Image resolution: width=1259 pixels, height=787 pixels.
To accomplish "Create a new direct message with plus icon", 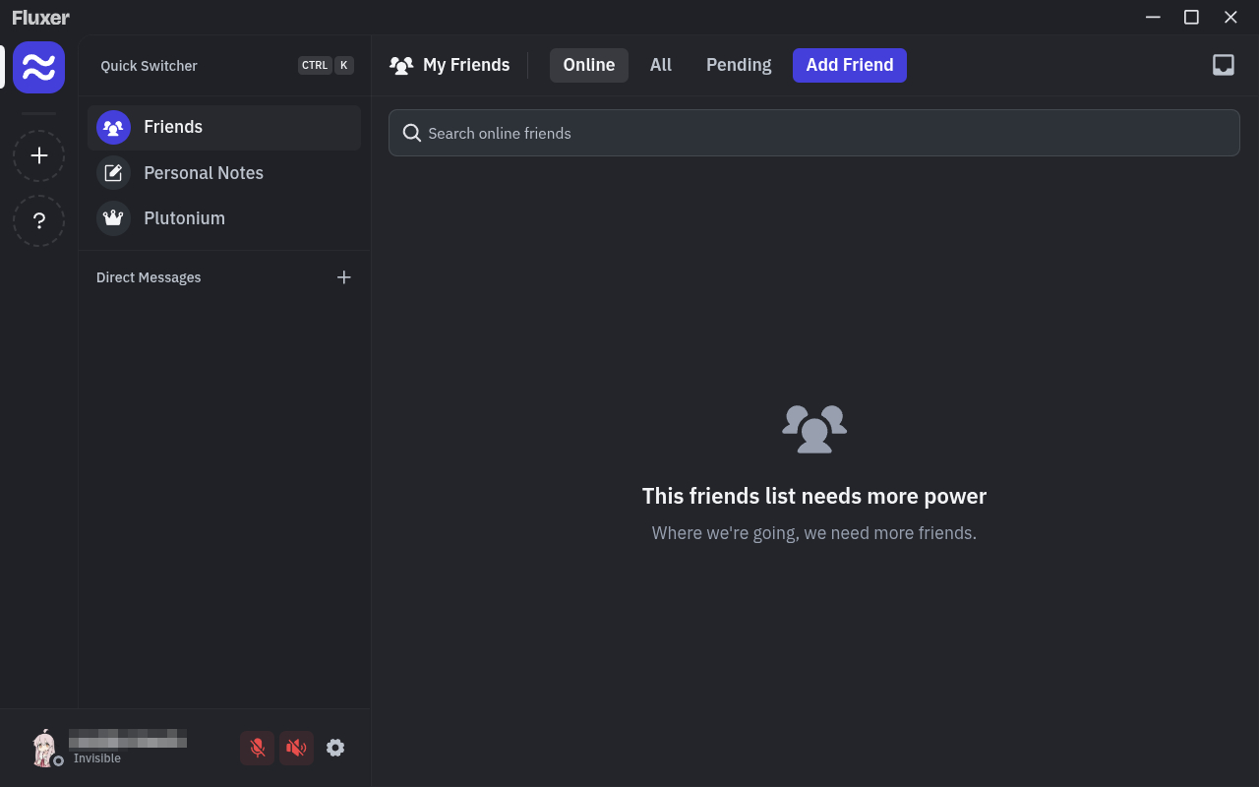I will pyautogui.click(x=343, y=277).
